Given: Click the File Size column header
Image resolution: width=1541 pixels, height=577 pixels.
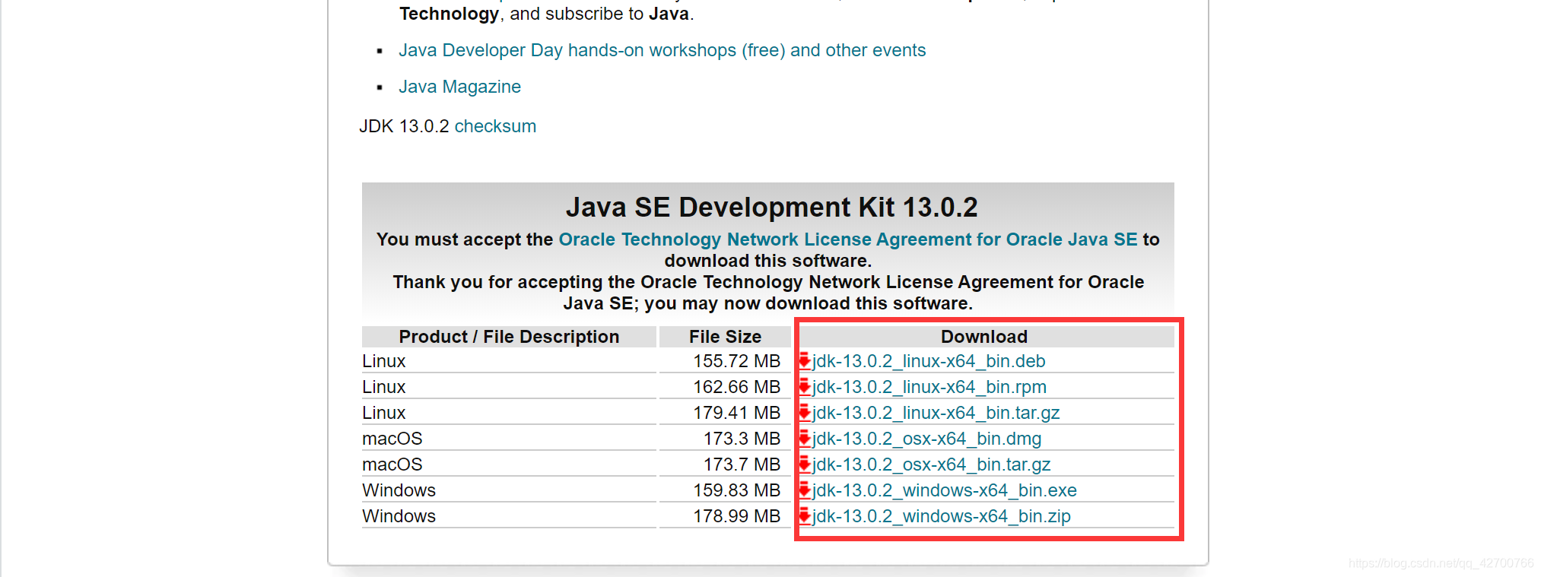Looking at the screenshot, I should [x=725, y=337].
